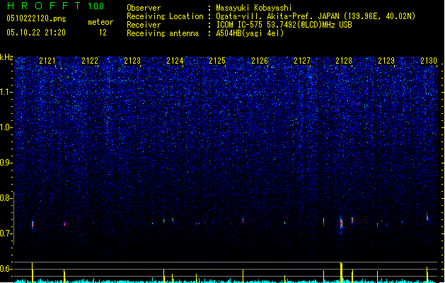The image size is (445, 283).
Task: Click the 0.8 kHz axis label
Action: coord(6,198)
